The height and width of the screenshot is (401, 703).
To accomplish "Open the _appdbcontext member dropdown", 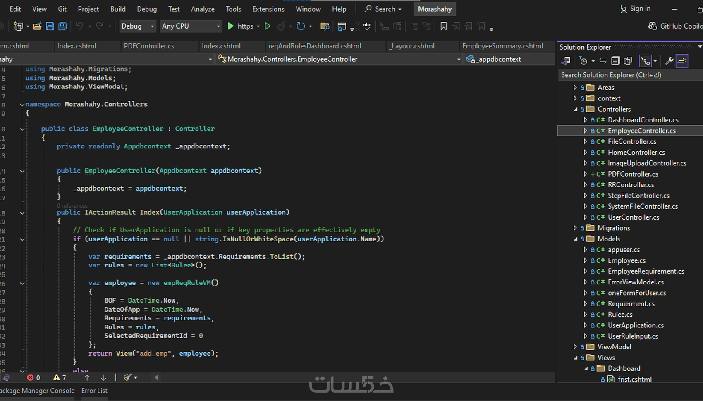I will tap(509, 59).
